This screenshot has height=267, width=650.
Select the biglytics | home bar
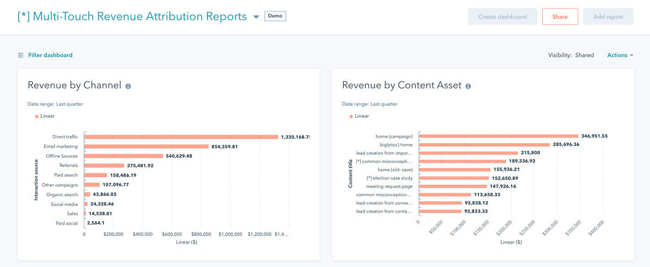click(483, 144)
